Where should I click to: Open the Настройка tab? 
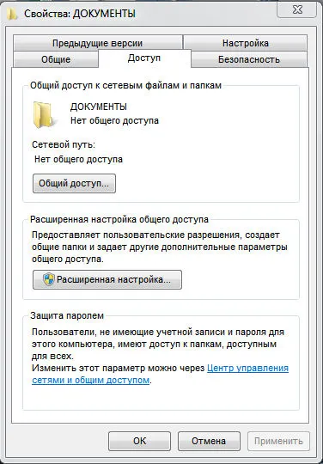[x=245, y=43]
